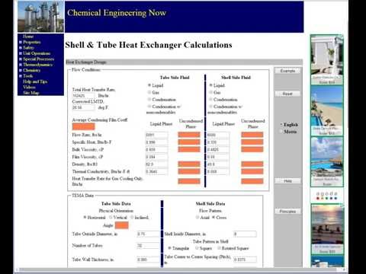Screen dimensions: 366x274
Task: Select Cross flow pattern
Action: (213, 218)
